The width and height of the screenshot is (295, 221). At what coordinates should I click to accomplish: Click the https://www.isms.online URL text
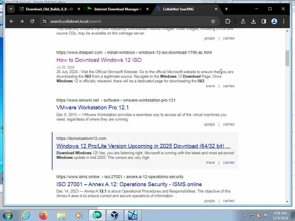pos(78,177)
